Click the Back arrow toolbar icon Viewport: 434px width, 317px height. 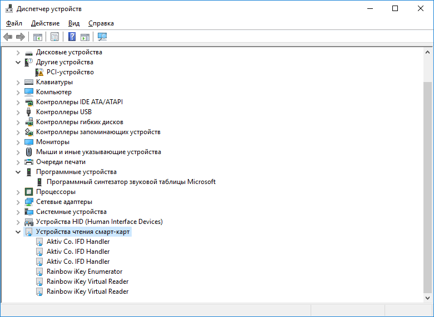(8, 37)
